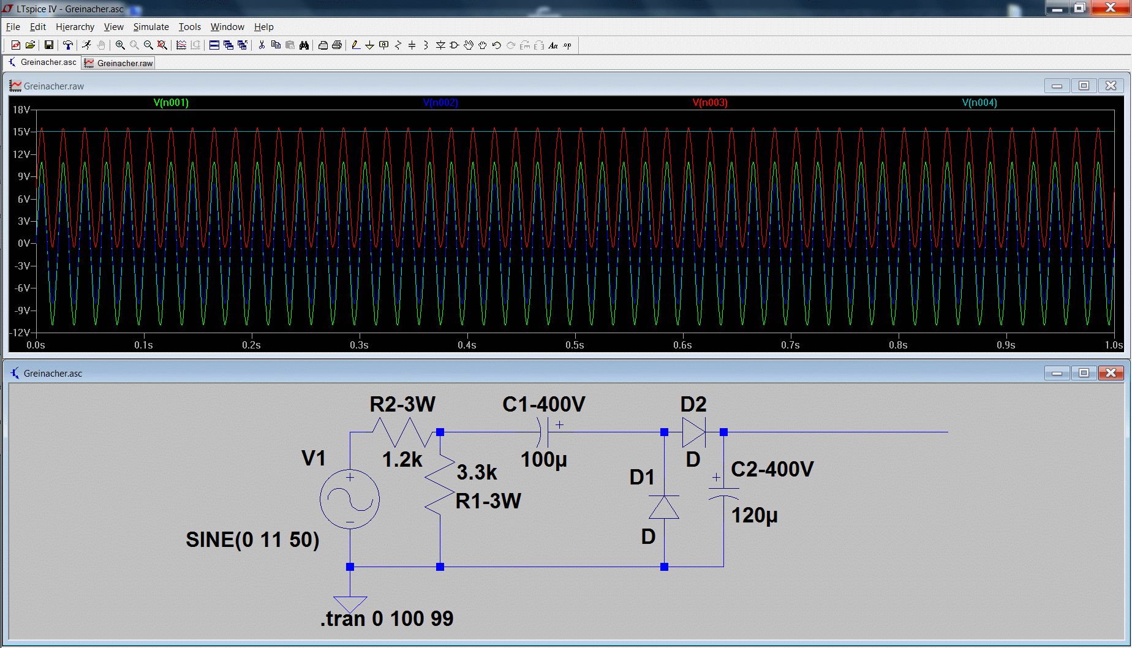
Task: Click the Undo toolbar icon
Action: [x=497, y=45]
